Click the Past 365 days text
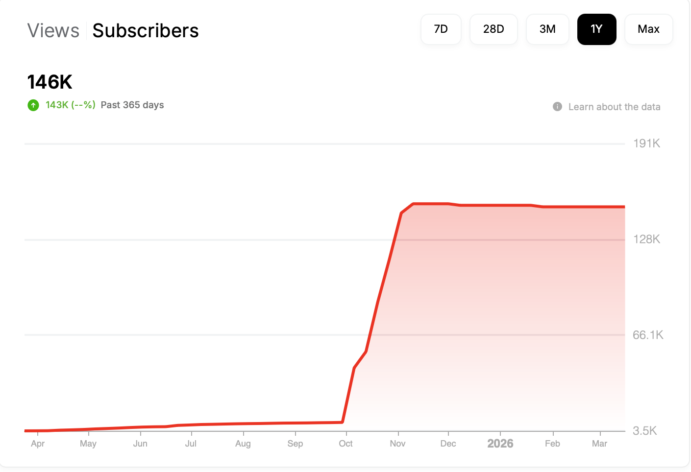 pyautogui.click(x=132, y=105)
